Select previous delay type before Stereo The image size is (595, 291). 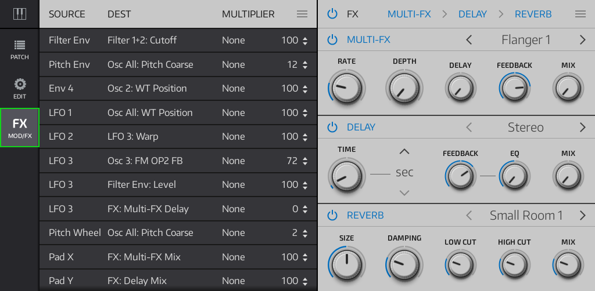(x=469, y=127)
